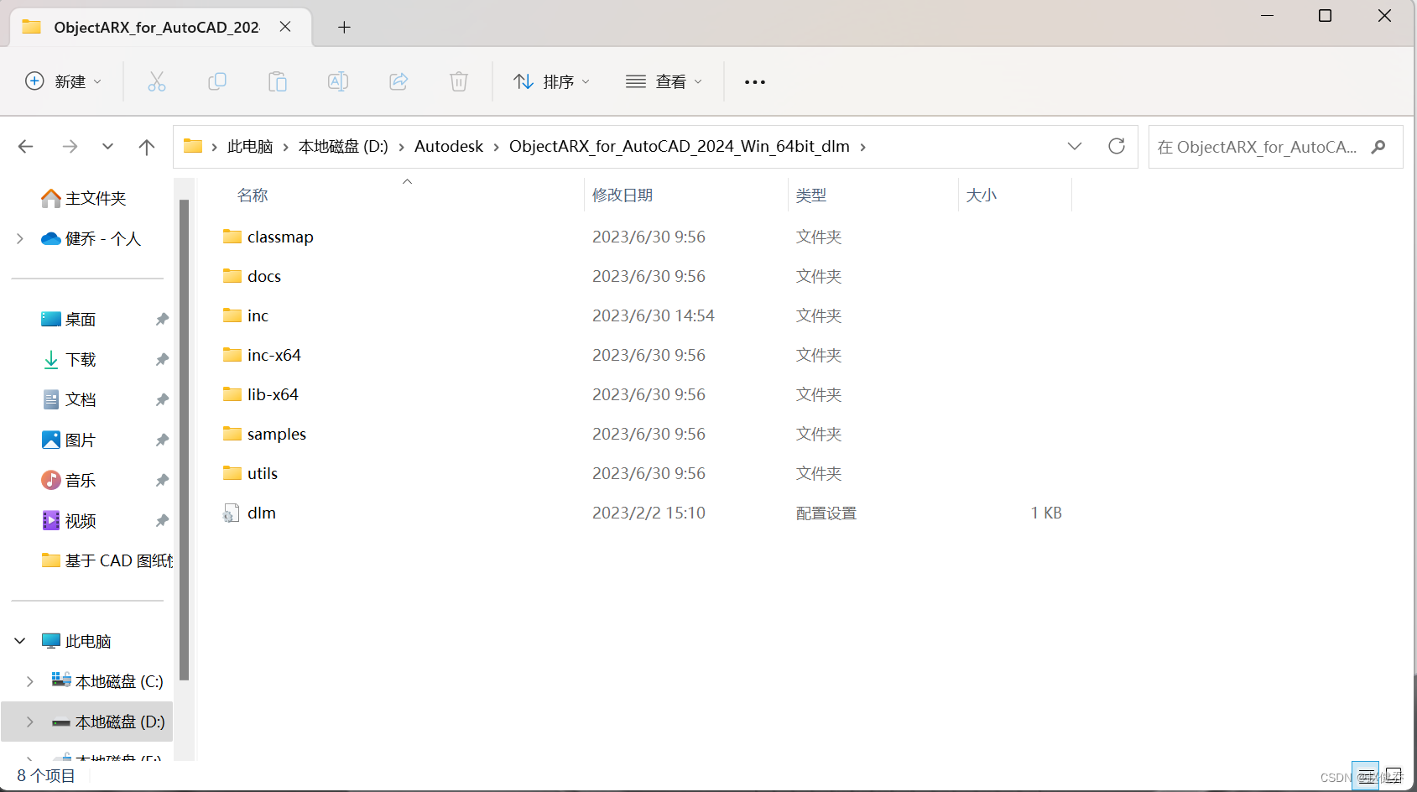
Task: Open 下载 in navigation pane
Action: (69, 359)
